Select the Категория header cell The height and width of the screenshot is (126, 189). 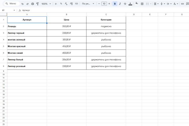(x=106, y=20)
